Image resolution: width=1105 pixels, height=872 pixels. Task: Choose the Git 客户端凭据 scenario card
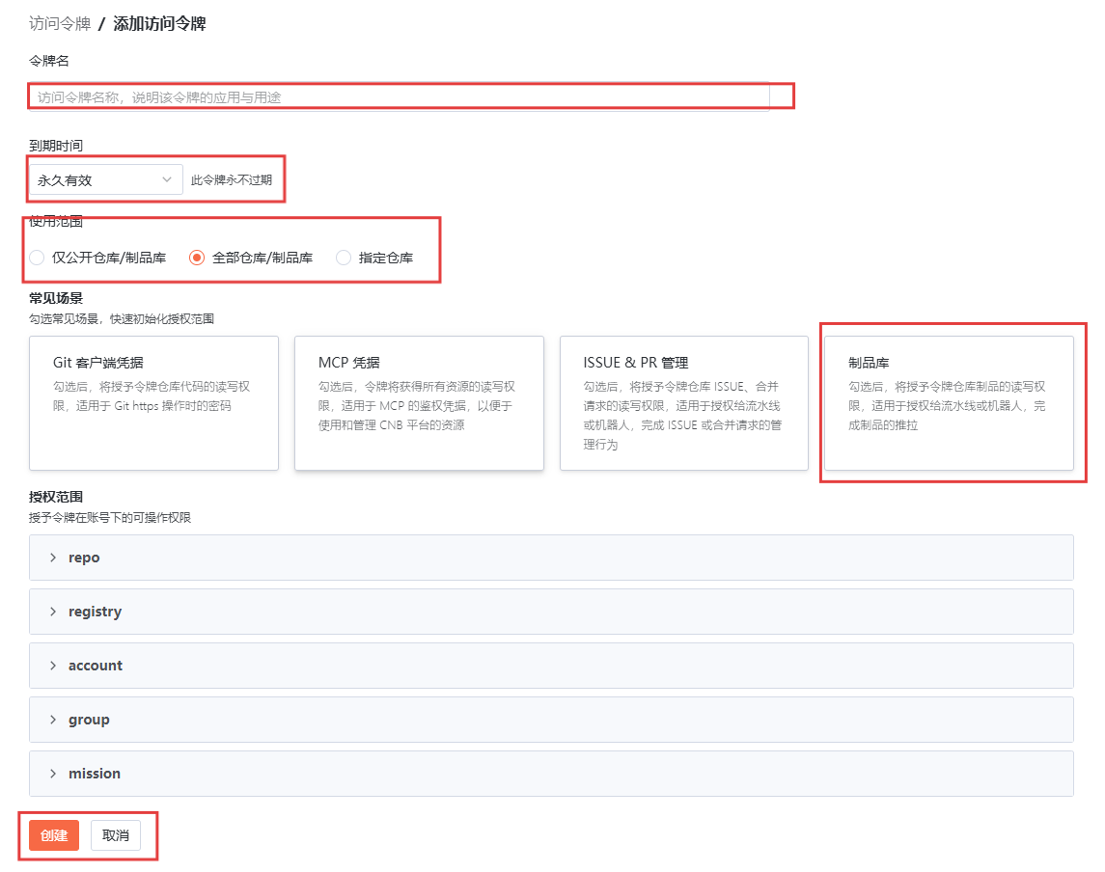coord(153,402)
